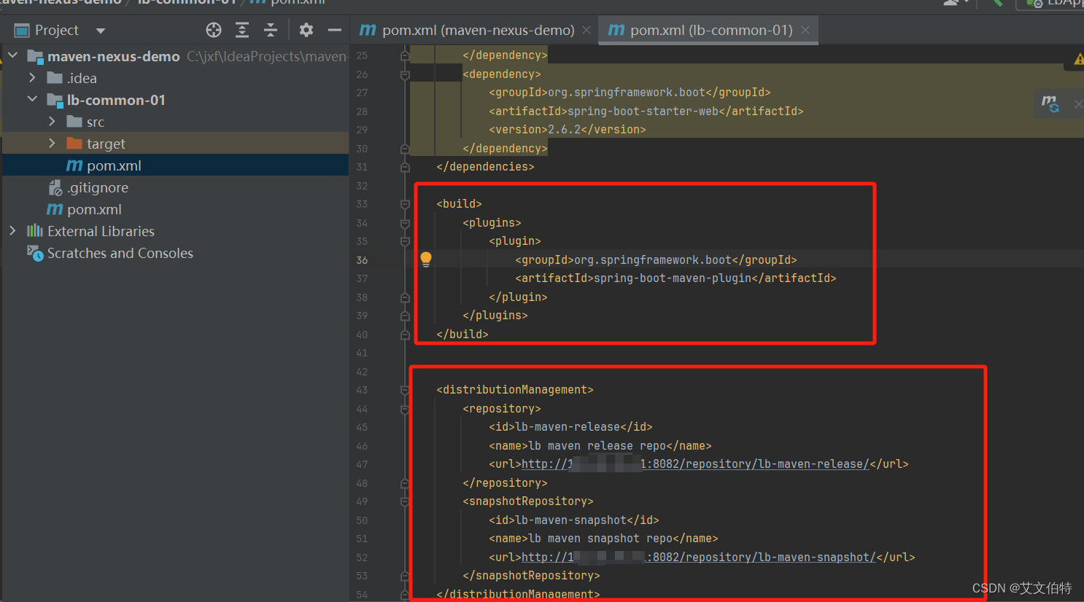This screenshot has width=1084, height=602.
Task: Open the lb-maven-release repository URL link
Action: [x=695, y=464]
